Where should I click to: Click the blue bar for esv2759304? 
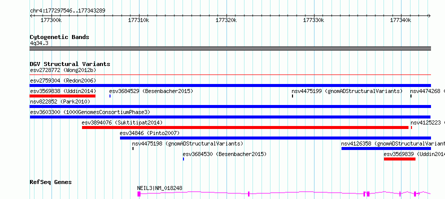[x=230, y=85]
